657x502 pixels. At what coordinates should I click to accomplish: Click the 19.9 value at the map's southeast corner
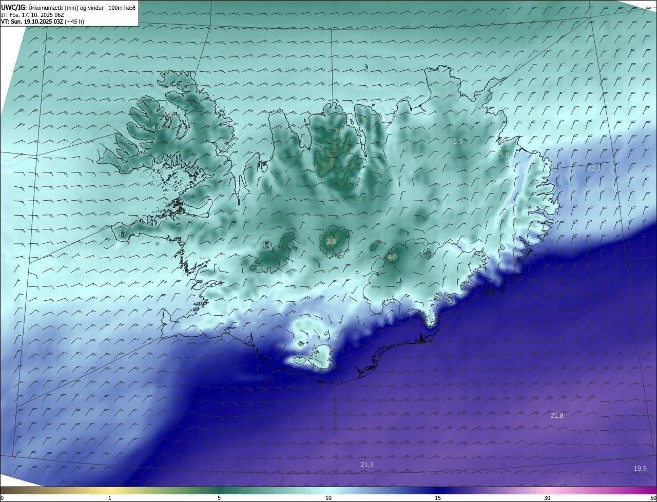tap(640, 468)
